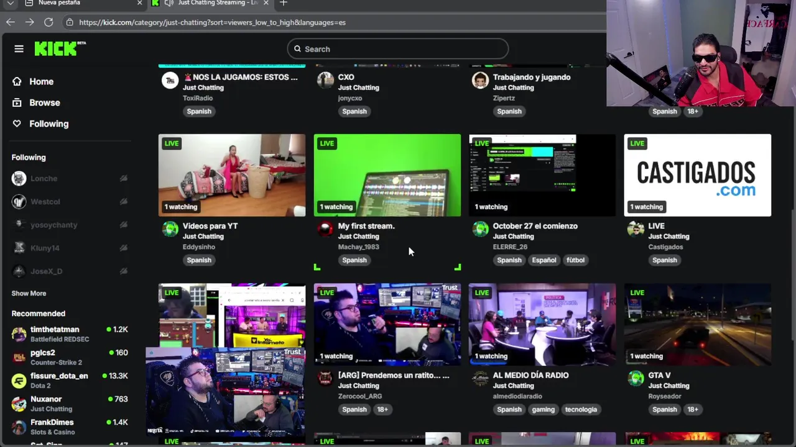Click the Following heart icon

click(x=17, y=124)
